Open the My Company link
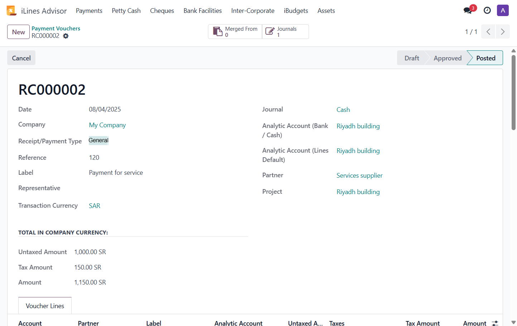The width and height of the screenshot is (517, 326). point(107,125)
